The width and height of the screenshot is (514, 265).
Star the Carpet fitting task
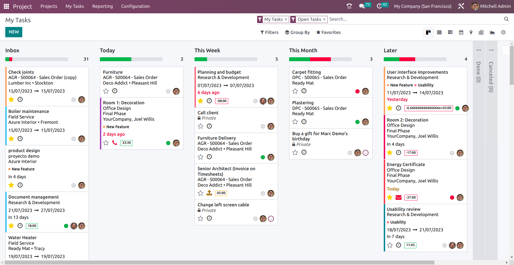(295, 91)
